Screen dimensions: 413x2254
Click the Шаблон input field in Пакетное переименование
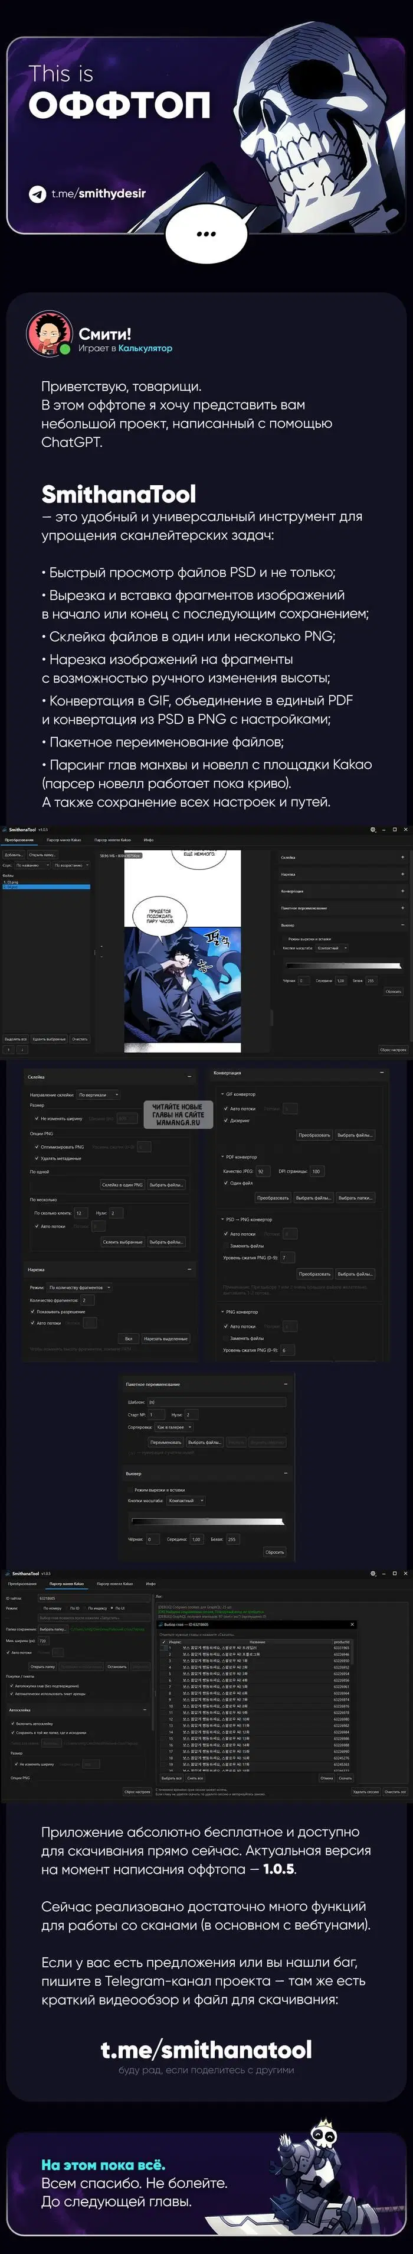coord(217,1402)
